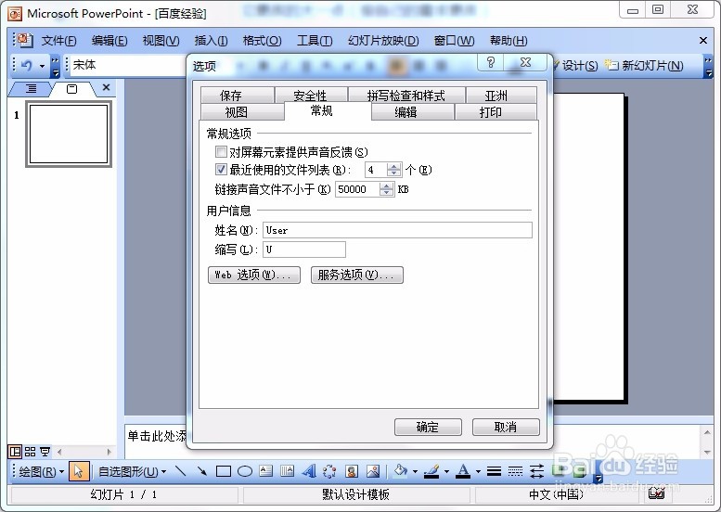Select the Line drawing tool
This screenshot has height=512, width=721.
[181, 471]
